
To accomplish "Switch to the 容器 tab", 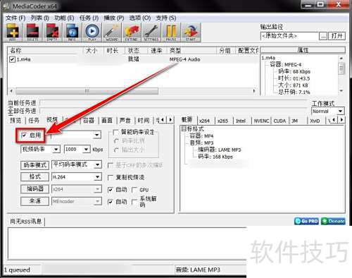I will pos(89,121).
